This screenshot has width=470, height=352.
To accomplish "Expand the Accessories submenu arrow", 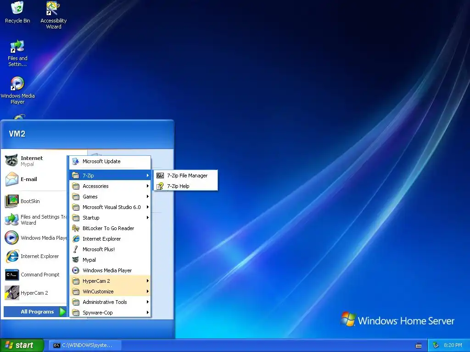I will tap(147, 186).
